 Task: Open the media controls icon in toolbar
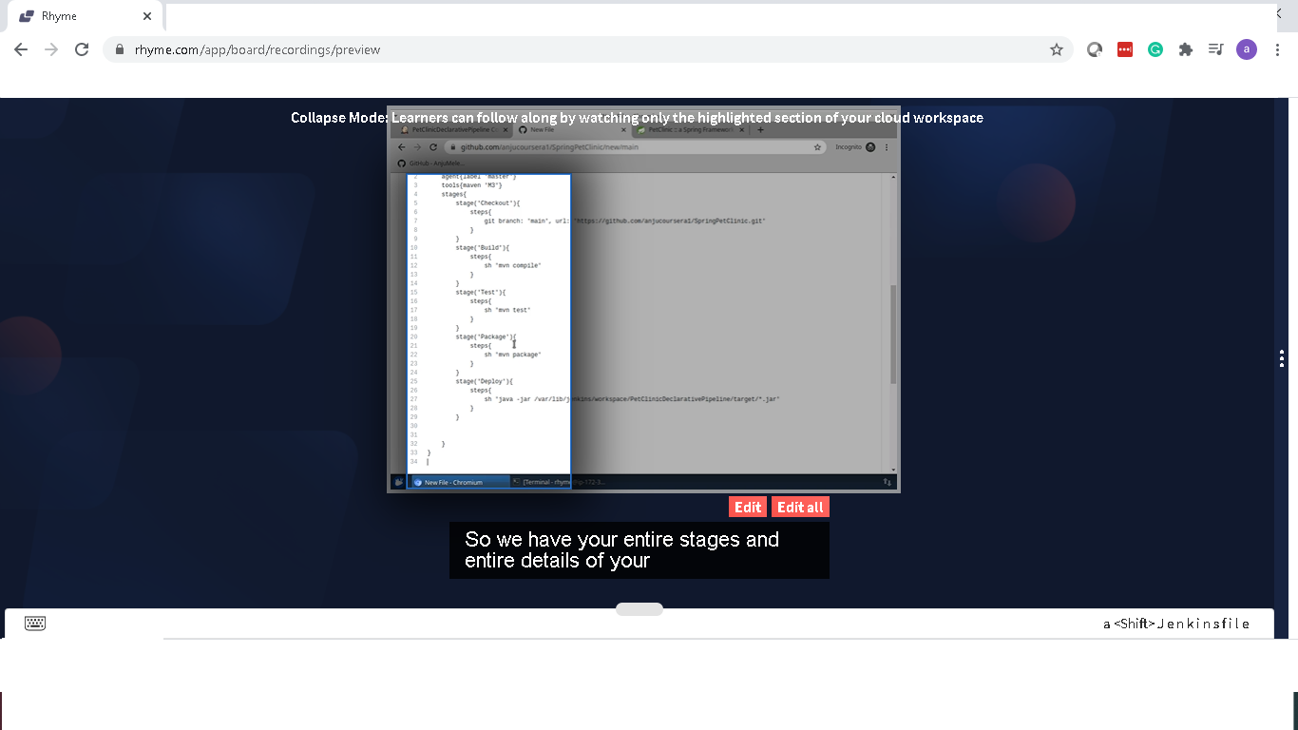(x=1215, y=49)
